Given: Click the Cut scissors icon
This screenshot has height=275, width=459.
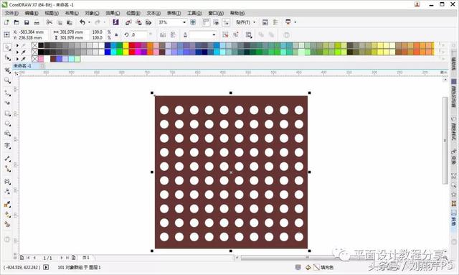Looking at the screenshot, I should click(x=49, y=22).
